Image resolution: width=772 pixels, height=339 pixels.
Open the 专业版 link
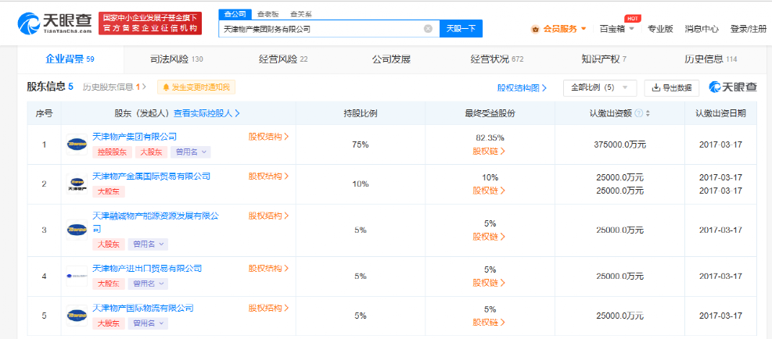[659, 29]
